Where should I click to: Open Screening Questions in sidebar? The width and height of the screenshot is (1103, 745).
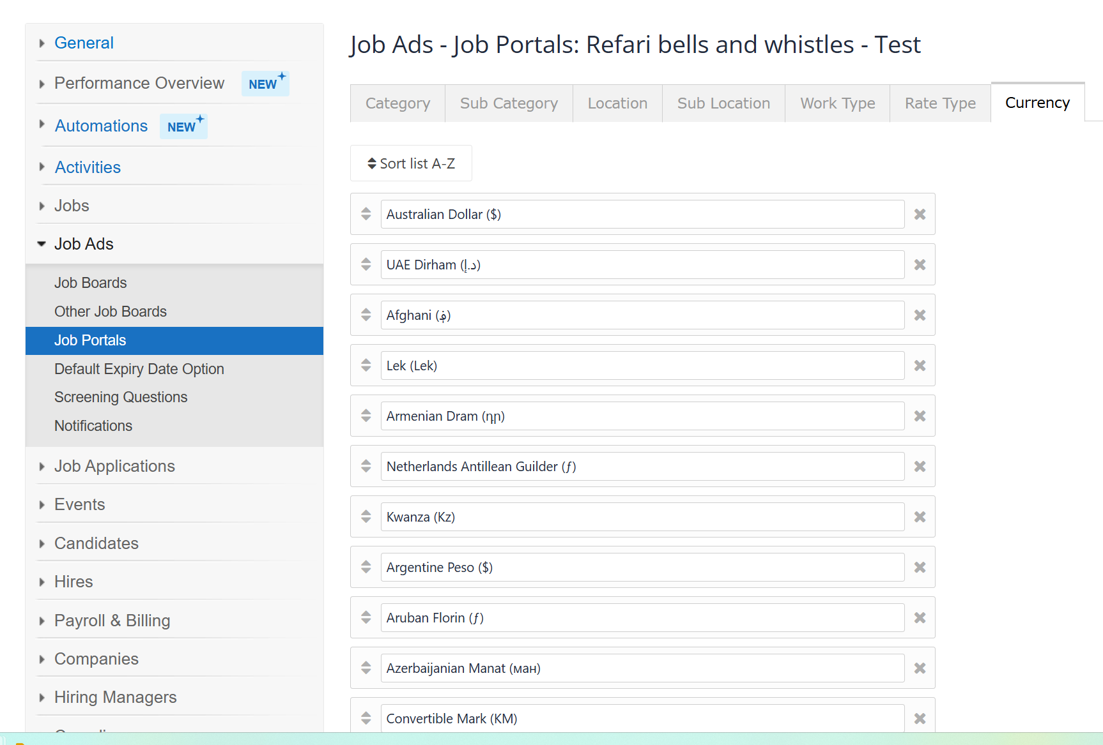(121, 397)
